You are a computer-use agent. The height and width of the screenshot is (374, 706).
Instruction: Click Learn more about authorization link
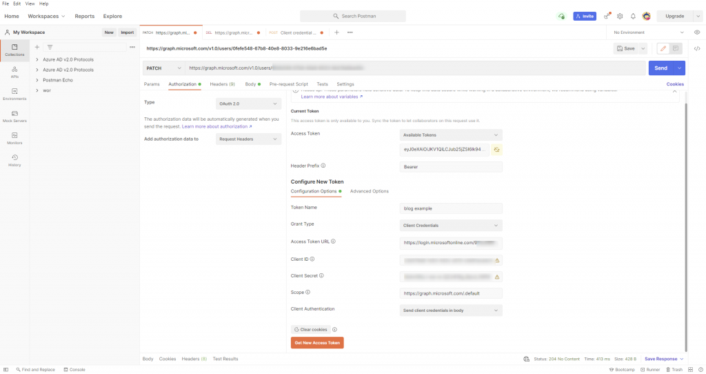pos(216,126)
